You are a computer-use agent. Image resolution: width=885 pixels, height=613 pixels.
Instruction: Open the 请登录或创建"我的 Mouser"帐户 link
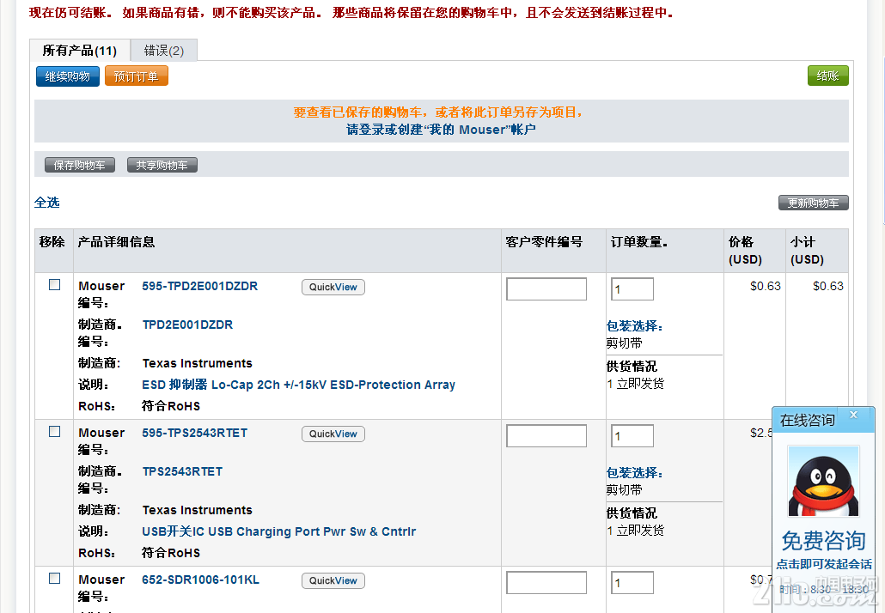(x=441, y=130)
